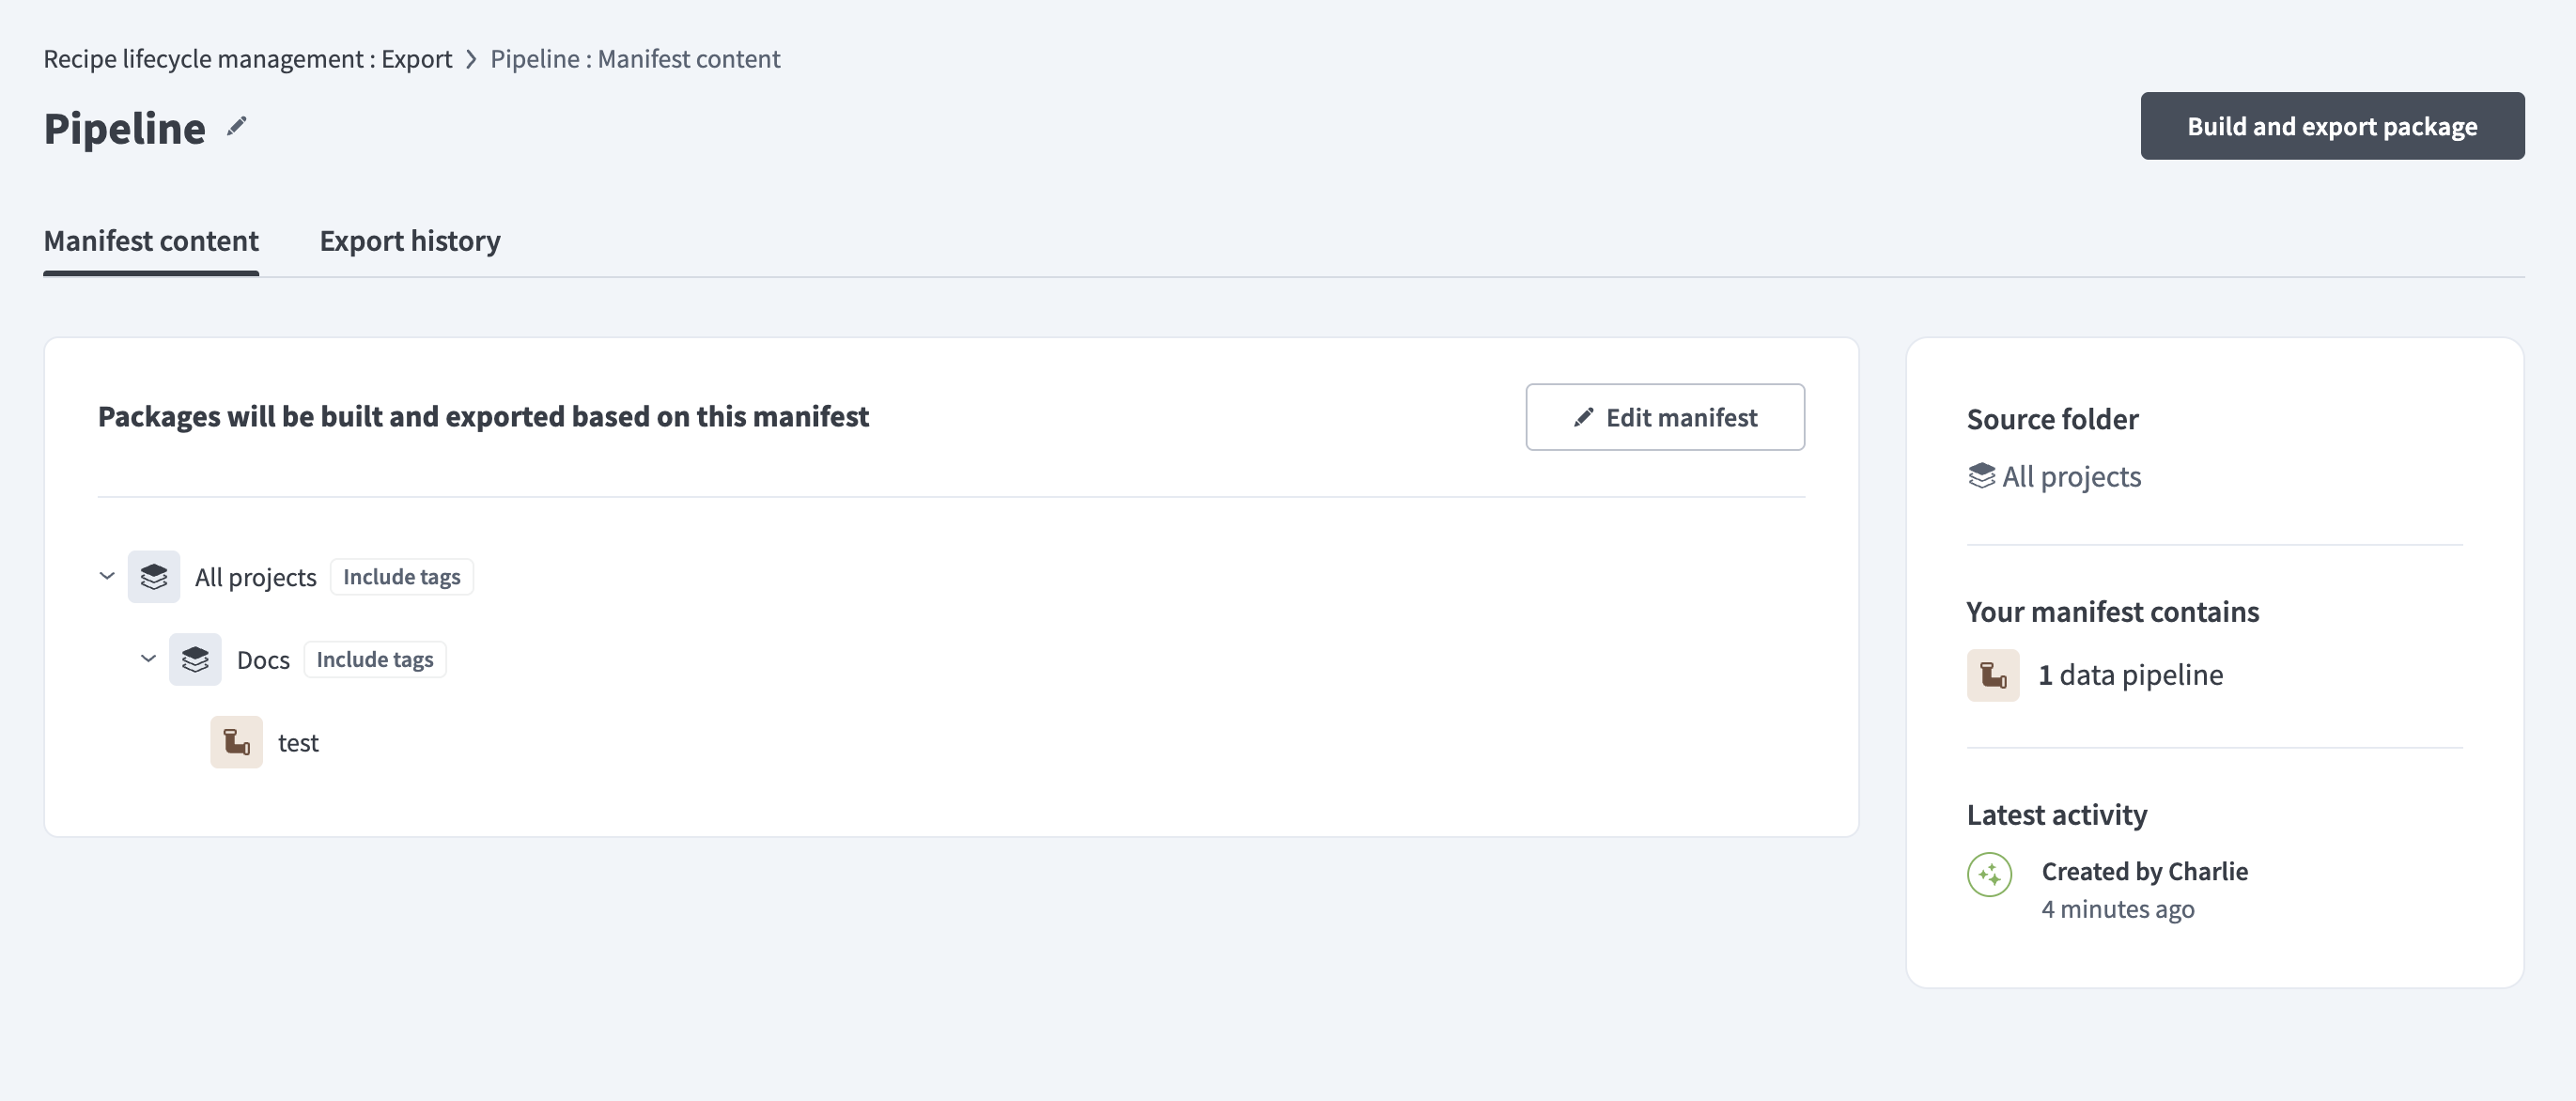Viewport: 2576px width, 1101px height.
Task: Collapse the Docs tree node
Action: 148,659
